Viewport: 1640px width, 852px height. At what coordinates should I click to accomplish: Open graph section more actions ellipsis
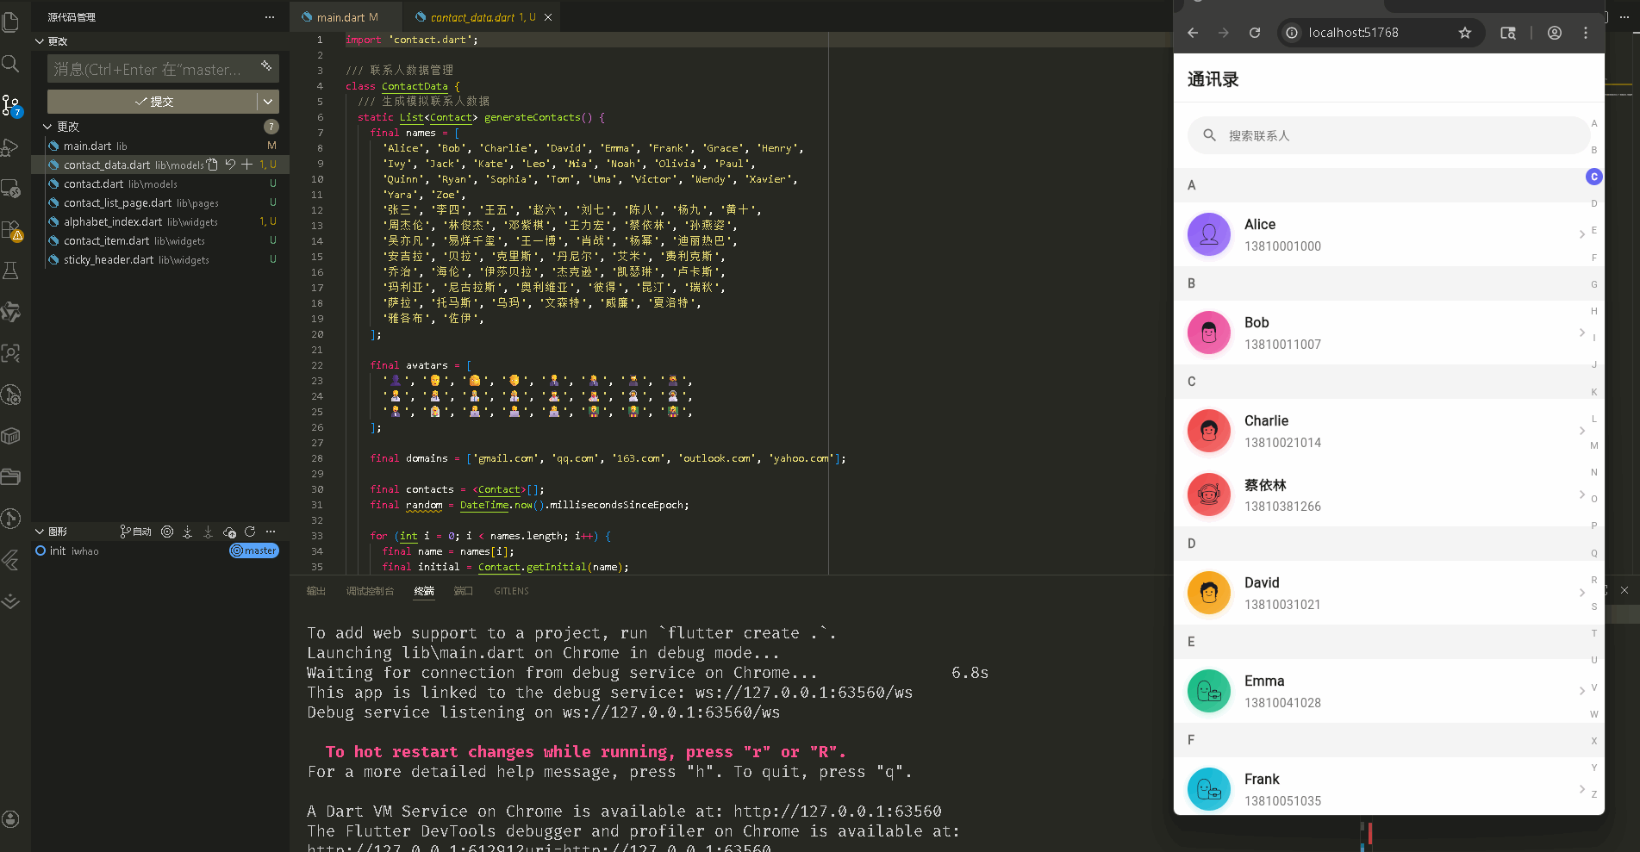pos(271,532)
